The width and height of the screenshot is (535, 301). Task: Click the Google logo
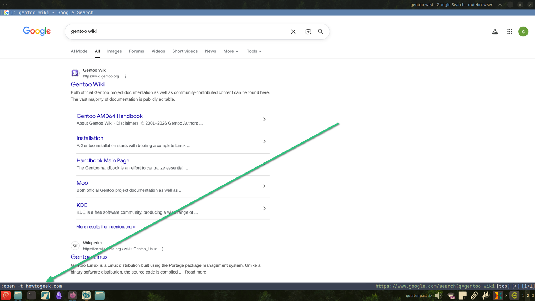[x=37, y=31]
